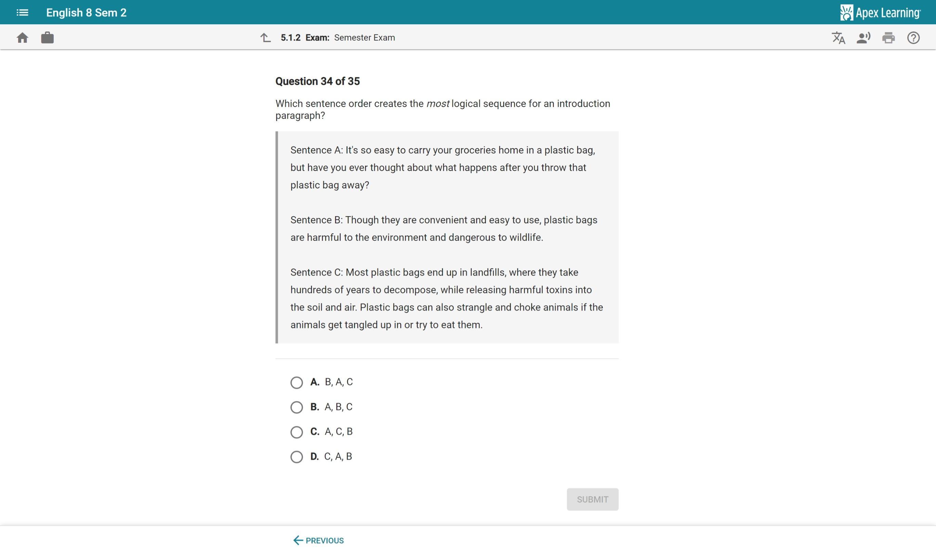Click the up-level navigation arrow icon

[x=265, y=38]
